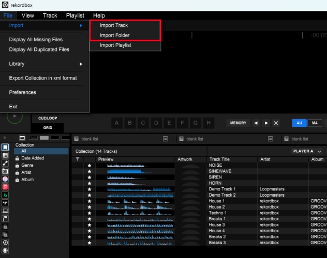This screenshot has width=327, height=258.
Task: Open Preferences from File menu
Action: [x=44, y=92]
